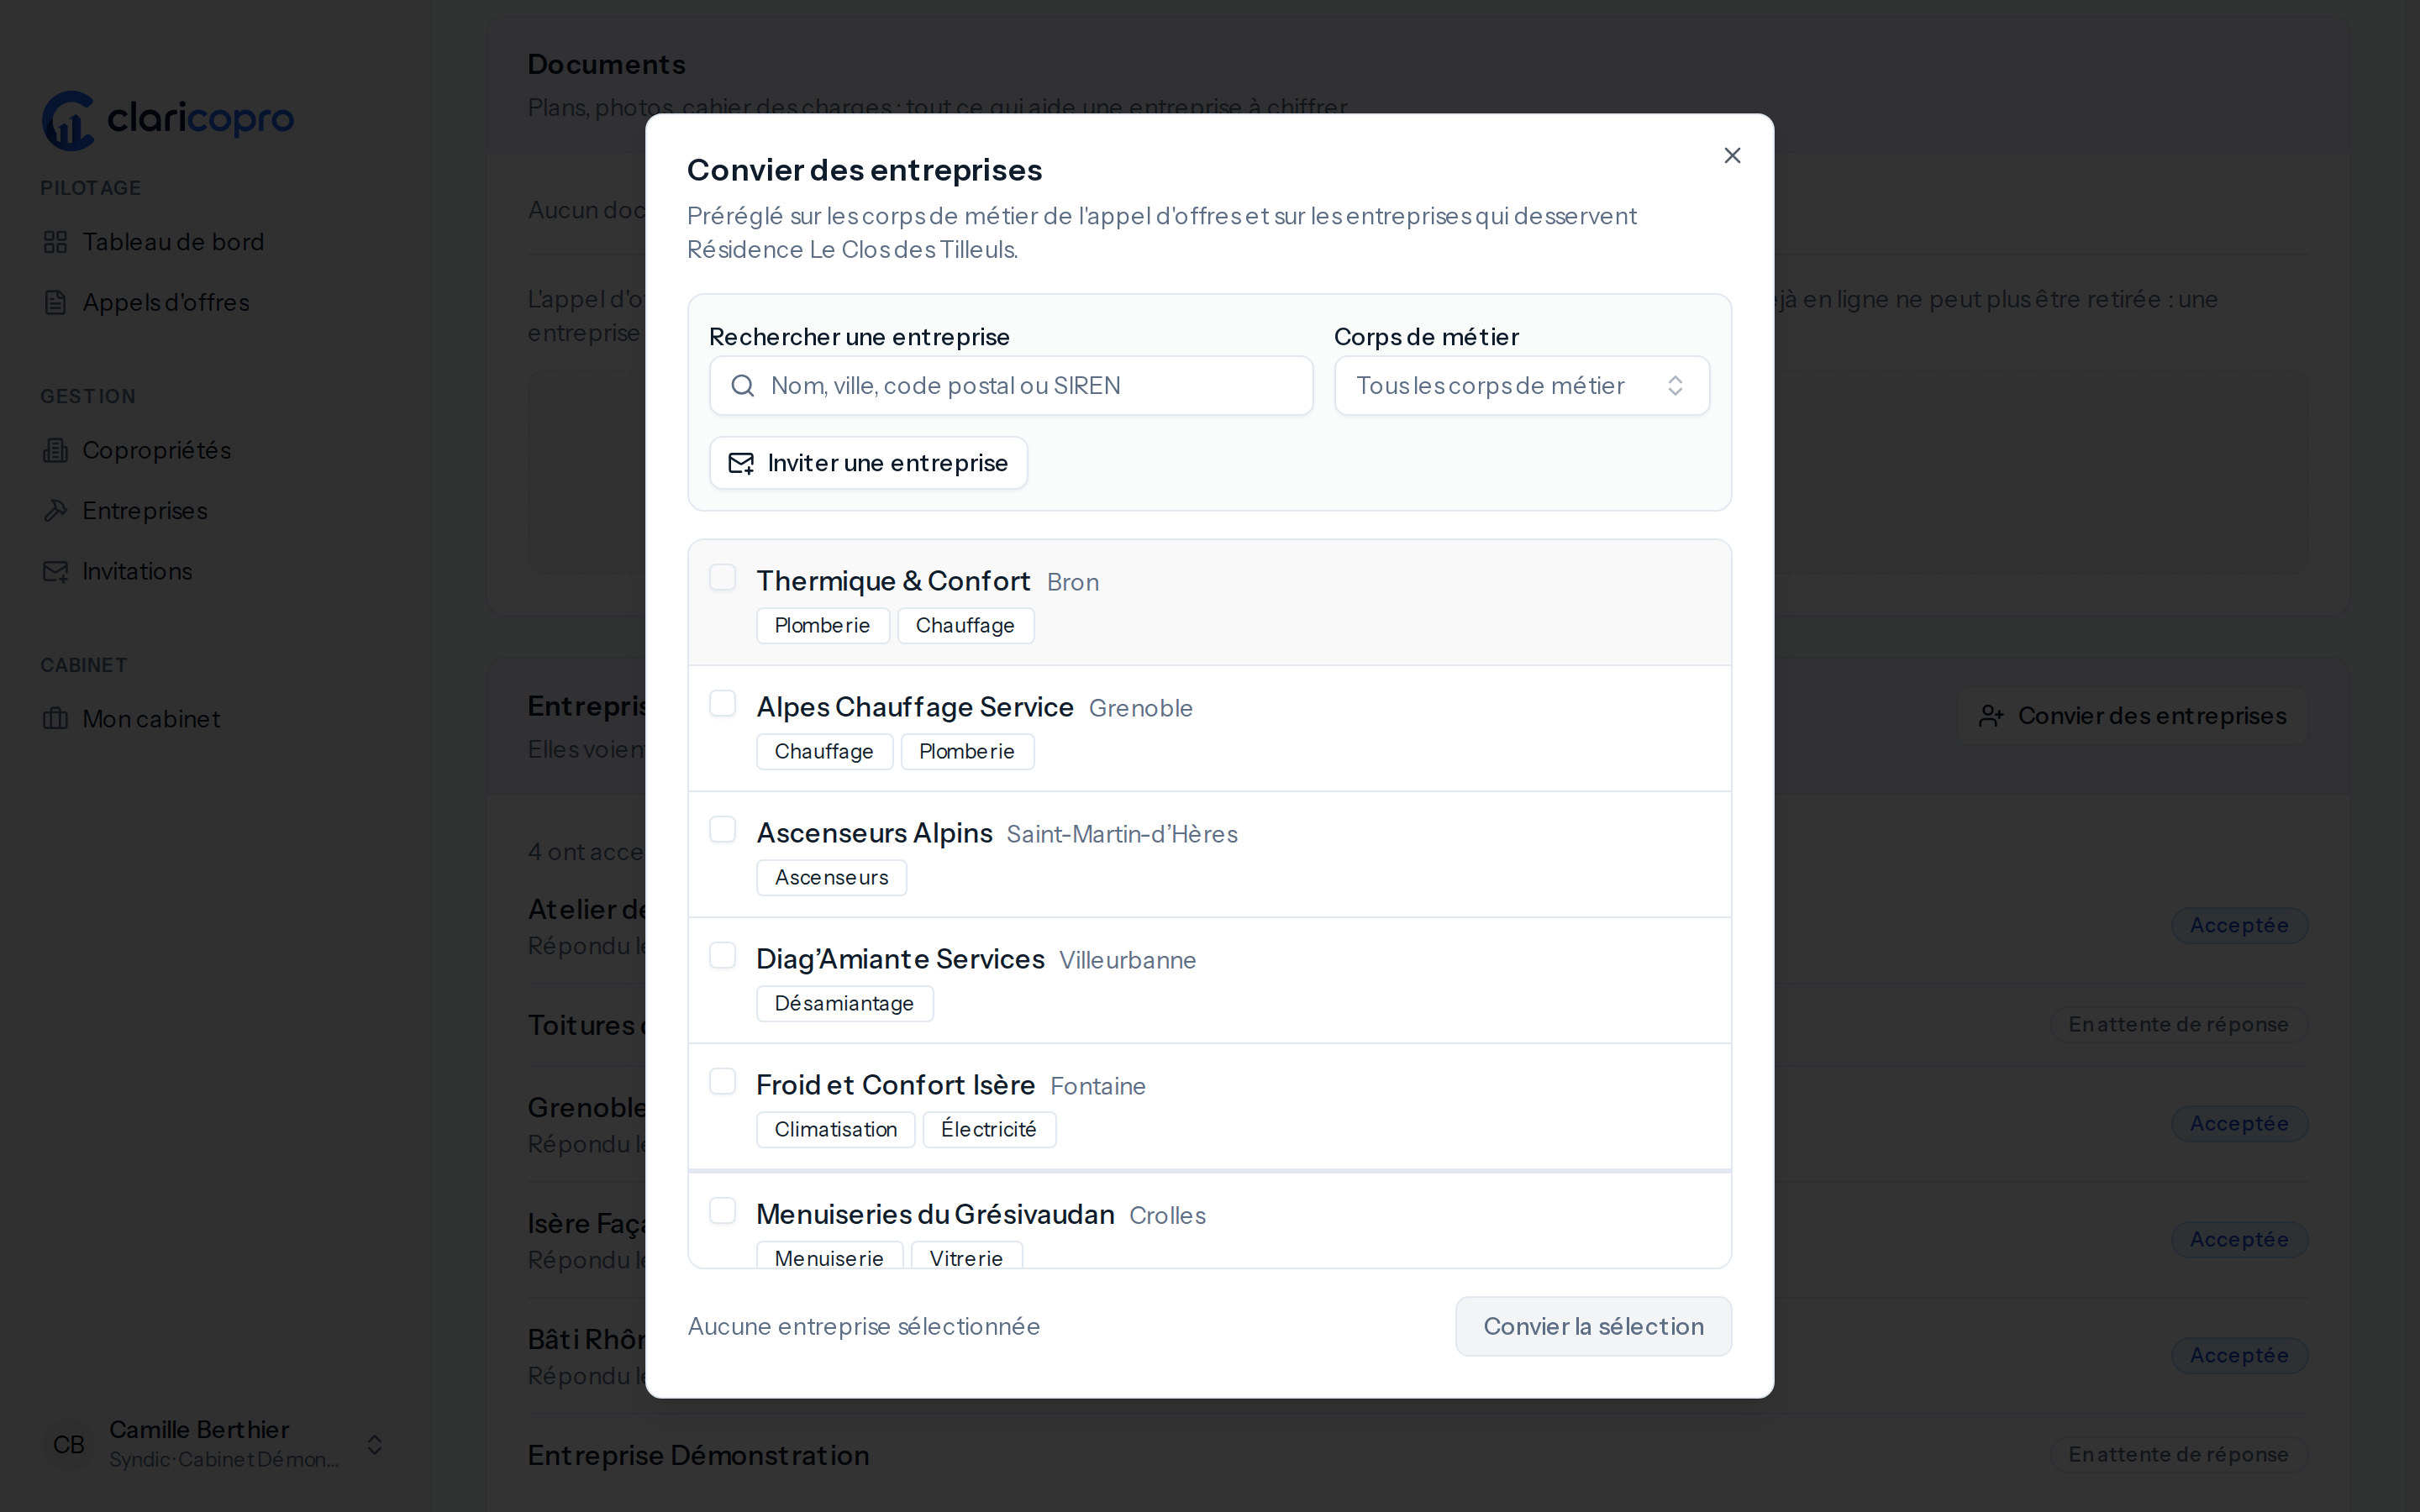The width and height of the screenshot is (2420, 1512).
Task: Click the Convier la sélection button
Action: tap(1593, 1326)
